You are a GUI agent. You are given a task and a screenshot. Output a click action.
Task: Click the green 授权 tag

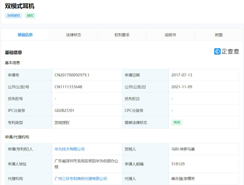(29, 15)
